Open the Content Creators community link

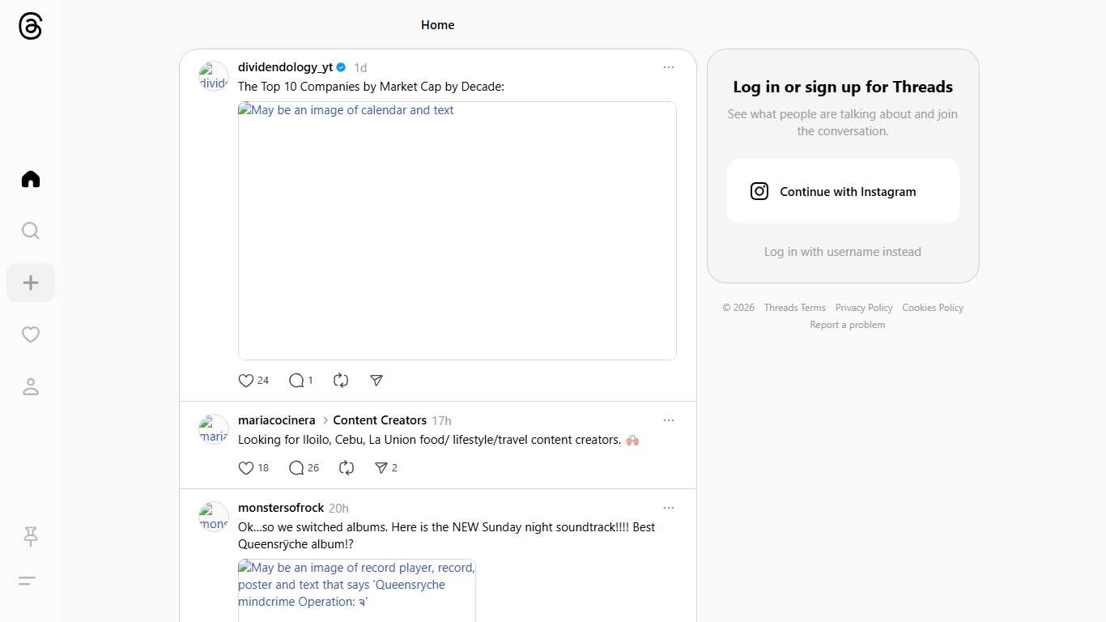coord(379,420)
